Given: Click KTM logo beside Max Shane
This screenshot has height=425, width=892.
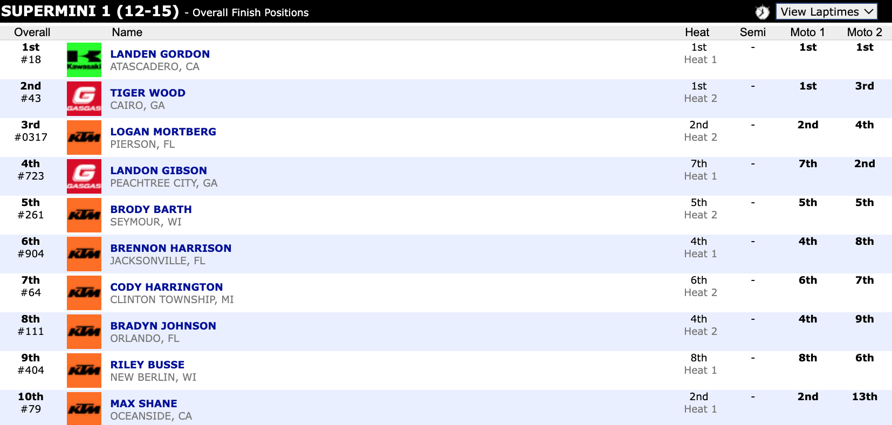Looking at the screenshot, I should (84, 408).
